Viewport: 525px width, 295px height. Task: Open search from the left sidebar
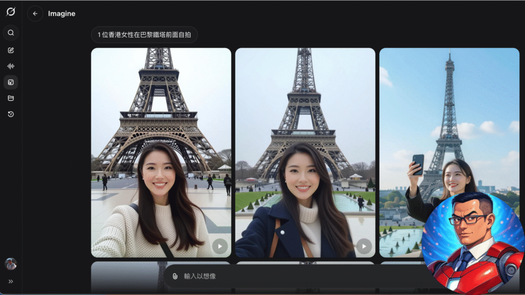point(11,33)
